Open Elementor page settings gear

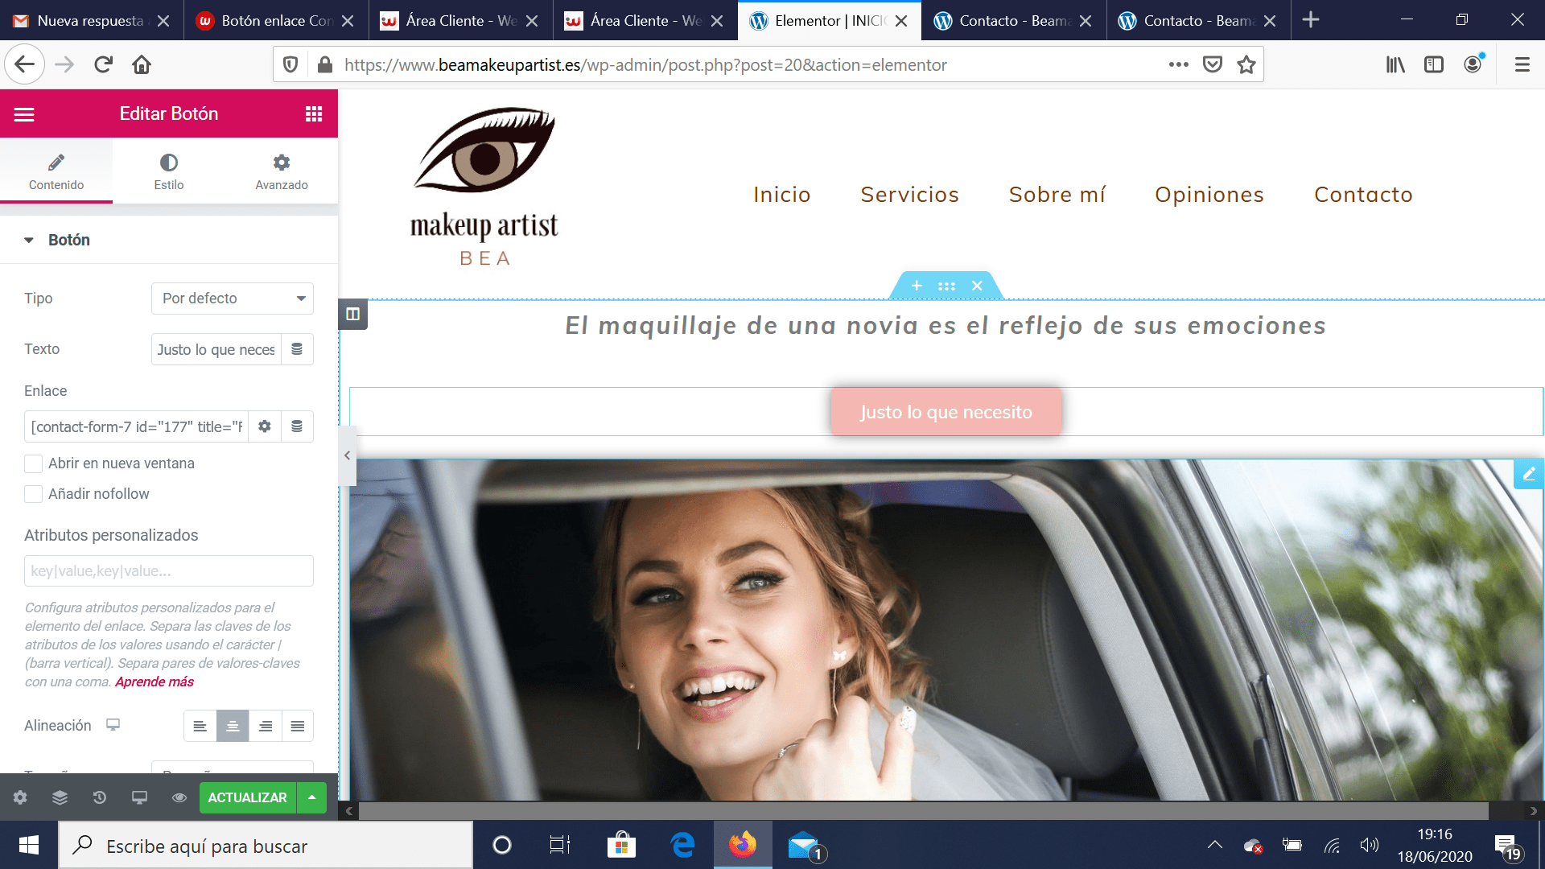click(x=20, y=797)
